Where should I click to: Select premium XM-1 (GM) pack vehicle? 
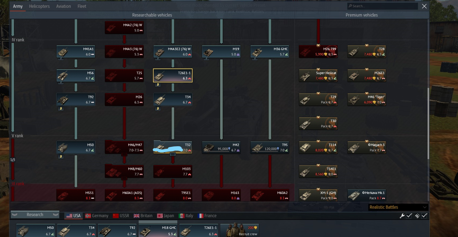point(318,195)
